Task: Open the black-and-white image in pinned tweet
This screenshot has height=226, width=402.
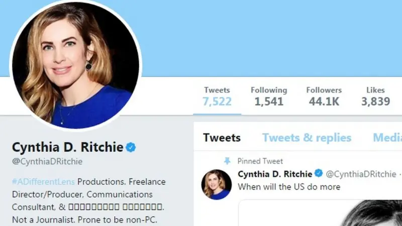Action: 320,212
